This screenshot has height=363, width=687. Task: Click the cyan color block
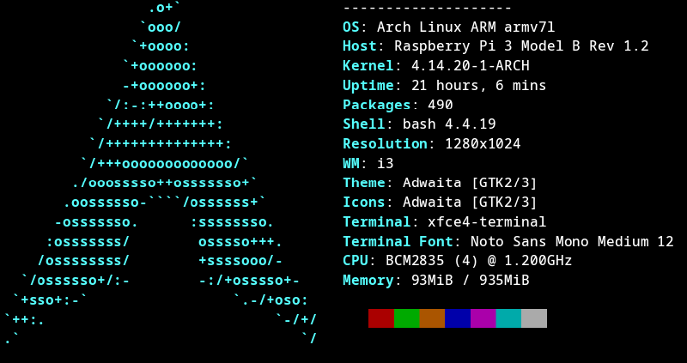pyautogui.click(x=508, y=318)
